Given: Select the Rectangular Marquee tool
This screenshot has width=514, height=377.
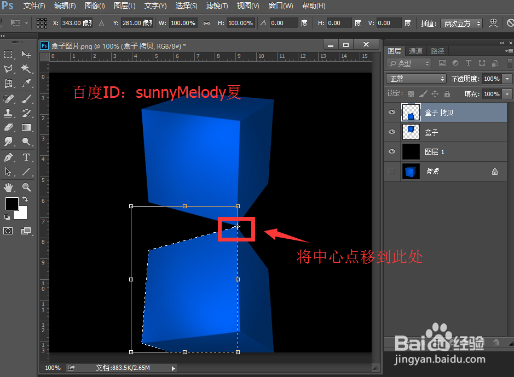Looking at the screenshot, I should [9, 54].
